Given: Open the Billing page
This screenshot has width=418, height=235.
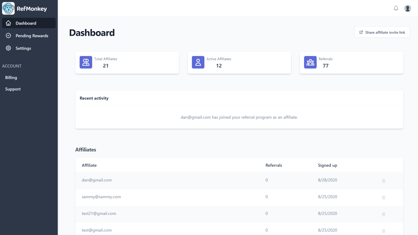Looking at the screenshot, I should coord(11,77).
